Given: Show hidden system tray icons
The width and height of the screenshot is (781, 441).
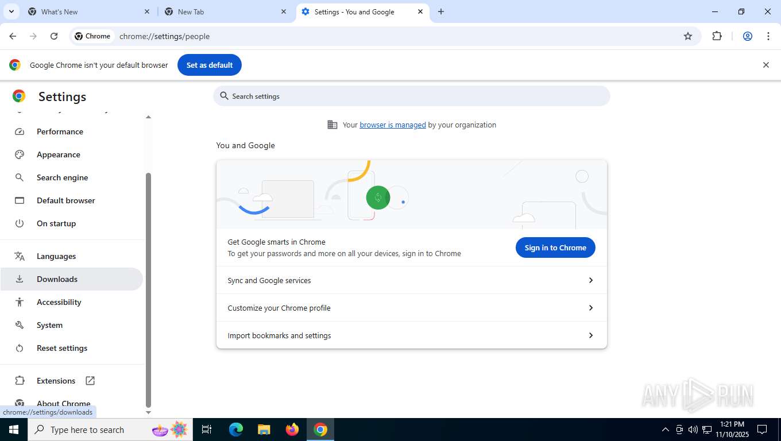Looking at the screenshot, I should click(666, 430).
